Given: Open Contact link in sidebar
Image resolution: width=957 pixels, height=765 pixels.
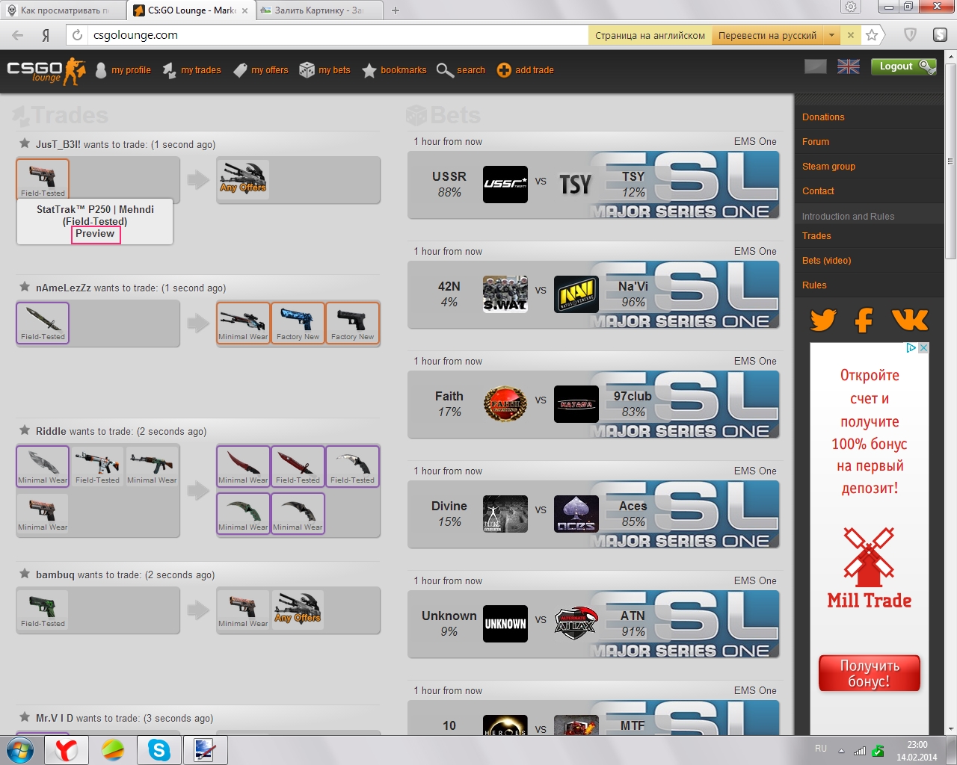Looking at the screenshot, I should click(x=818, y=191).
